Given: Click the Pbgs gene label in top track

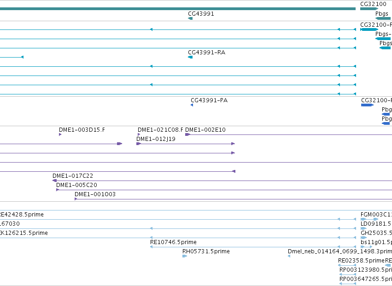Looking at the screenshot, I should [382, 14].
